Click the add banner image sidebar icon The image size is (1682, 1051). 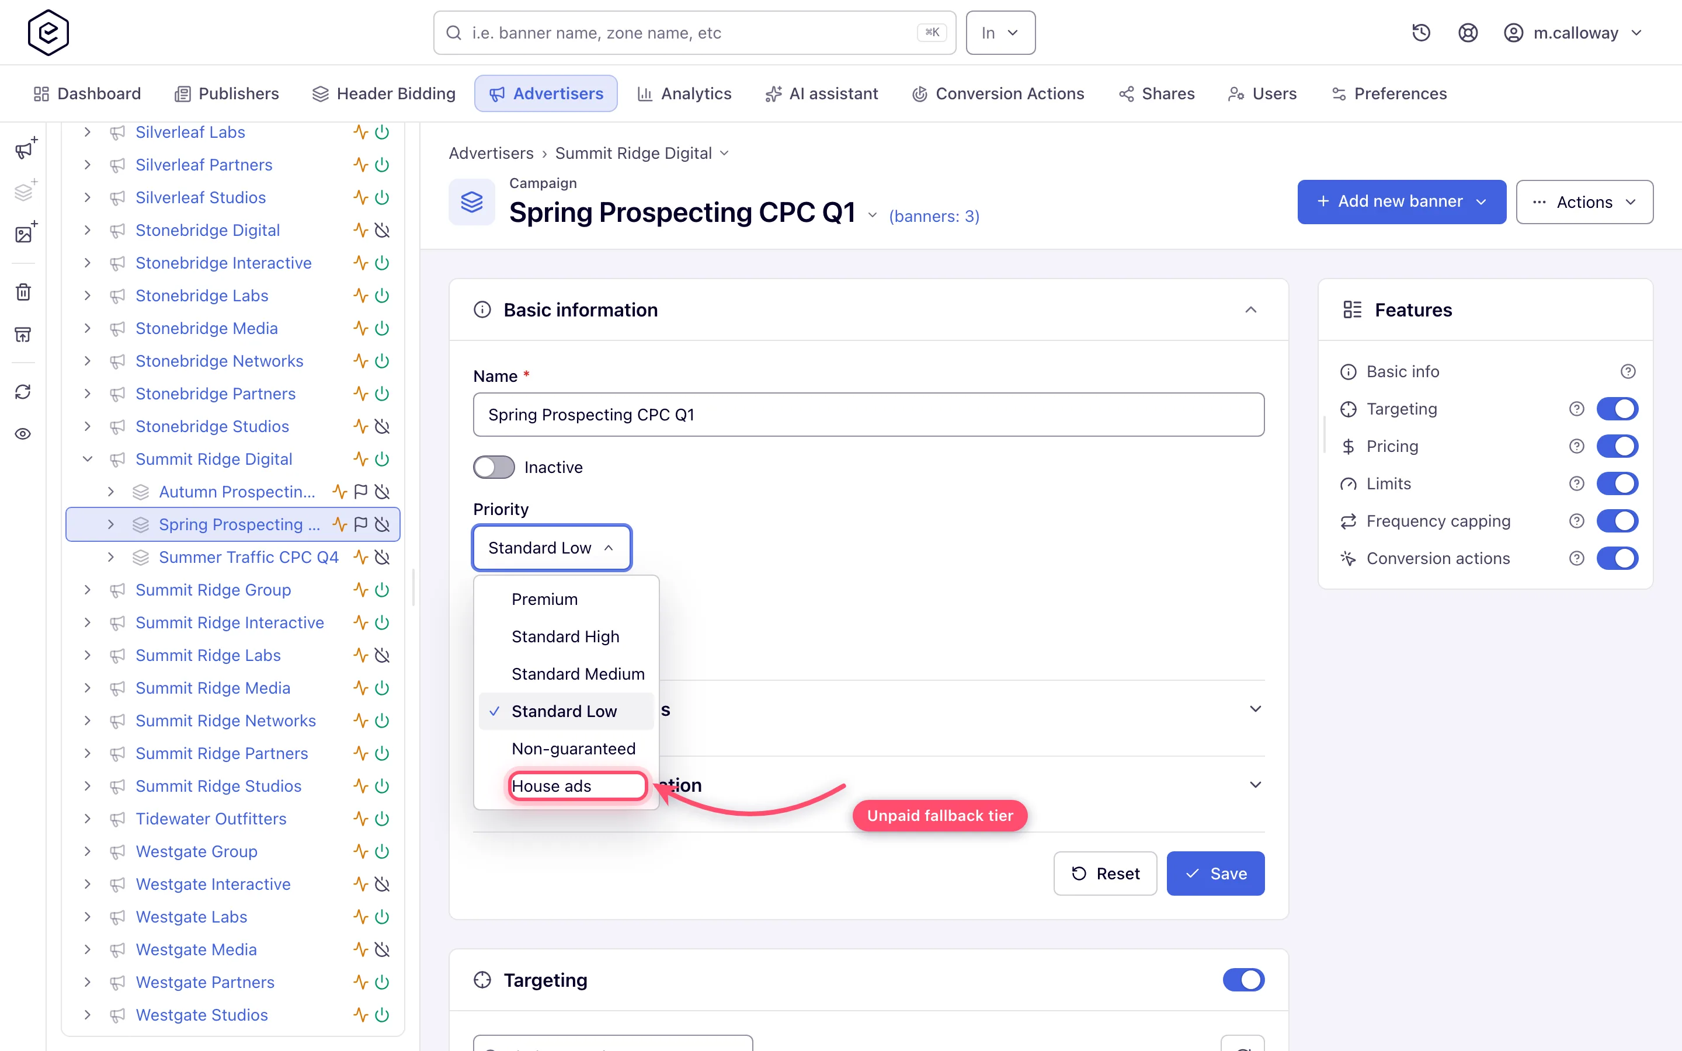pyautogui.click(x=26, y=233)
